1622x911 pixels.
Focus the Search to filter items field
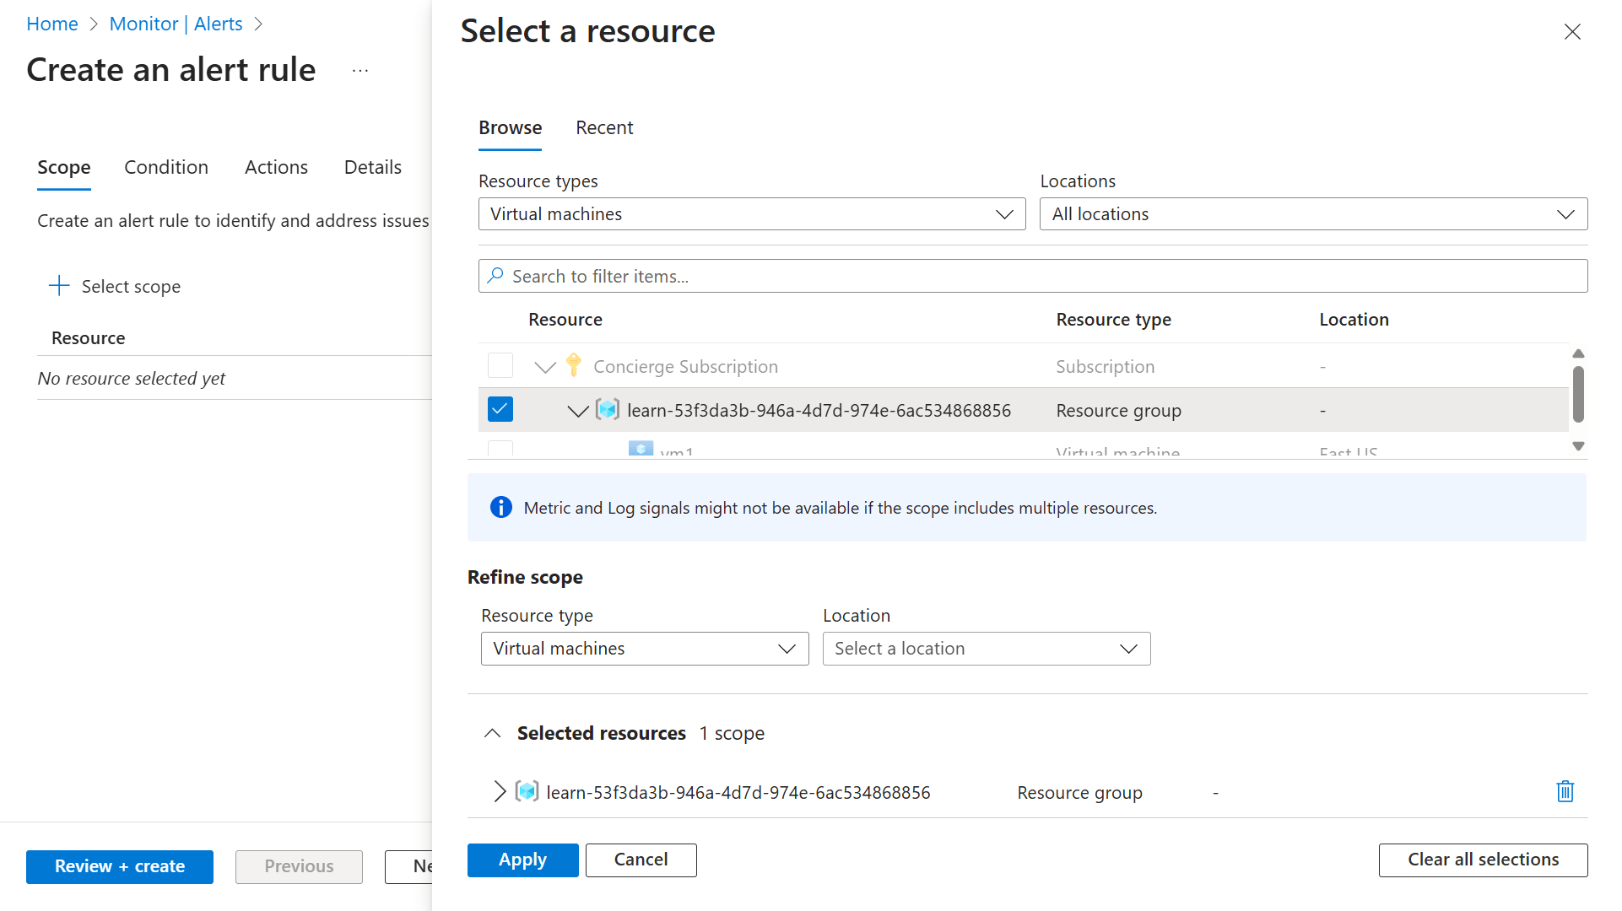[x=1033, y=276]
